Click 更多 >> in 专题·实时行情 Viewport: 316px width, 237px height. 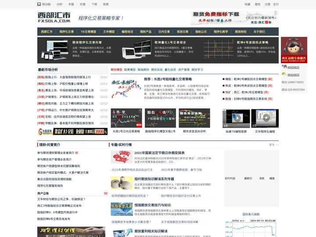click(274, 145)
